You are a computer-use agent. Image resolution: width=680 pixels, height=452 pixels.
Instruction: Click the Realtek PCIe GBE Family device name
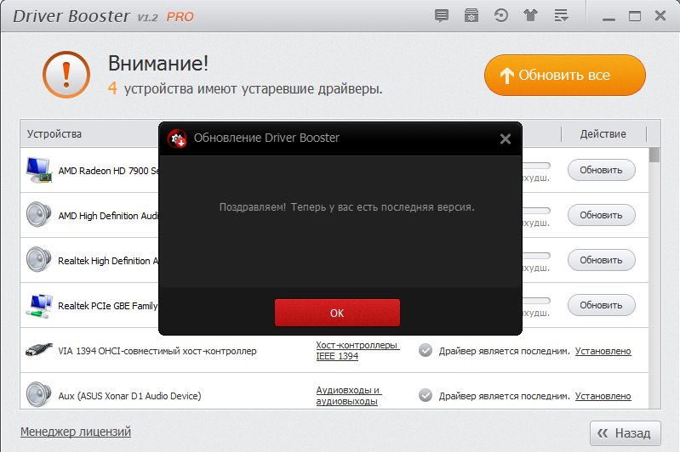108,306
